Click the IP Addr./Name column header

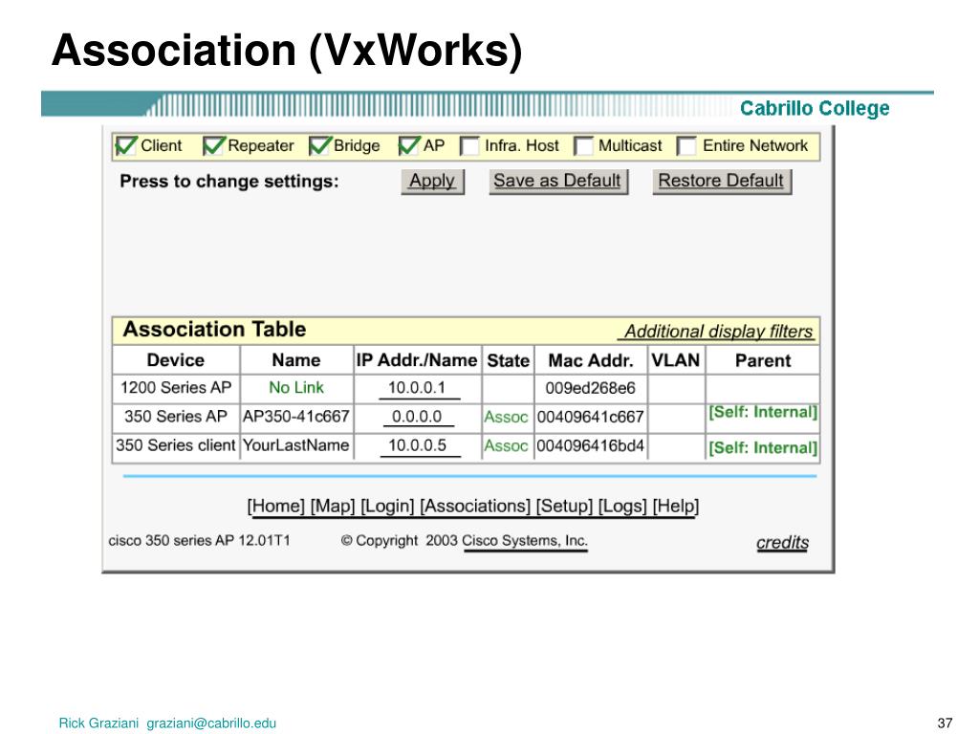pos(417,360)
